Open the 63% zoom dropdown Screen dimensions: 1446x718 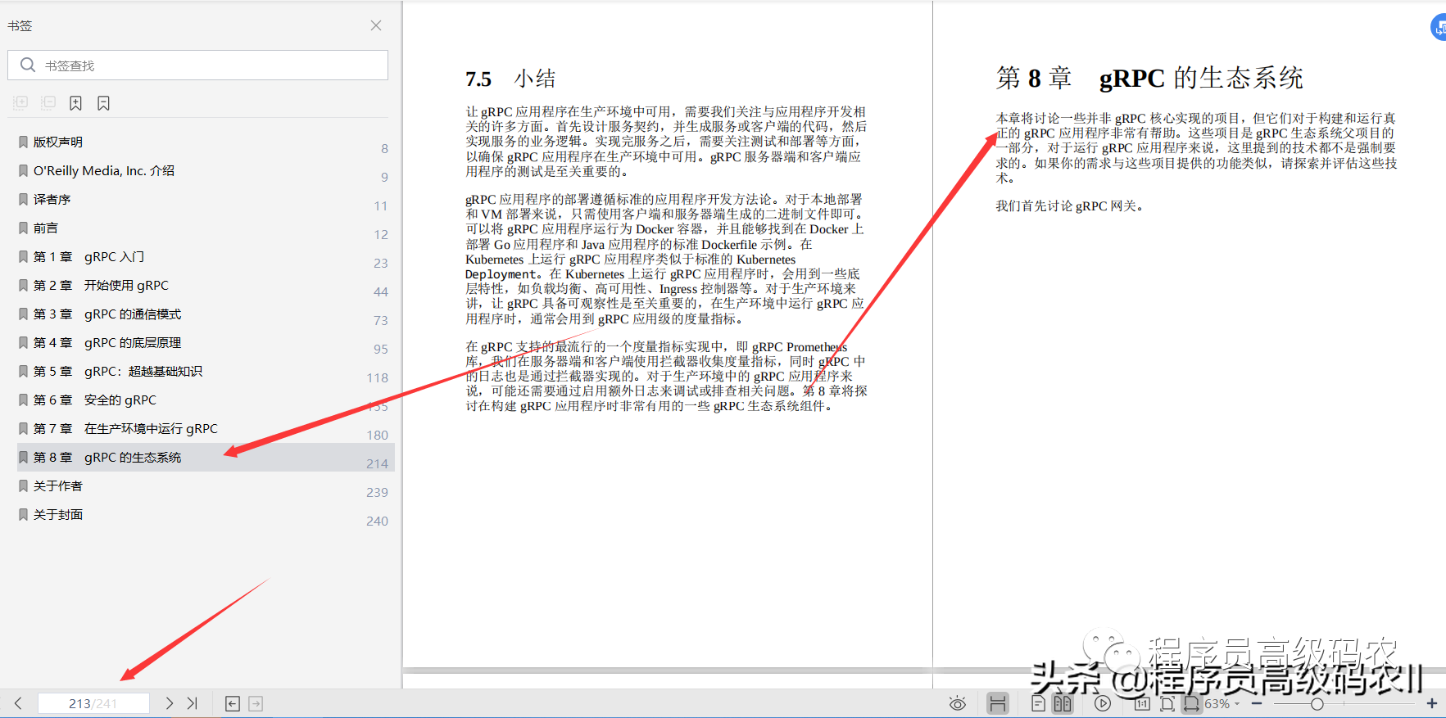click(x=1222, y=704)
